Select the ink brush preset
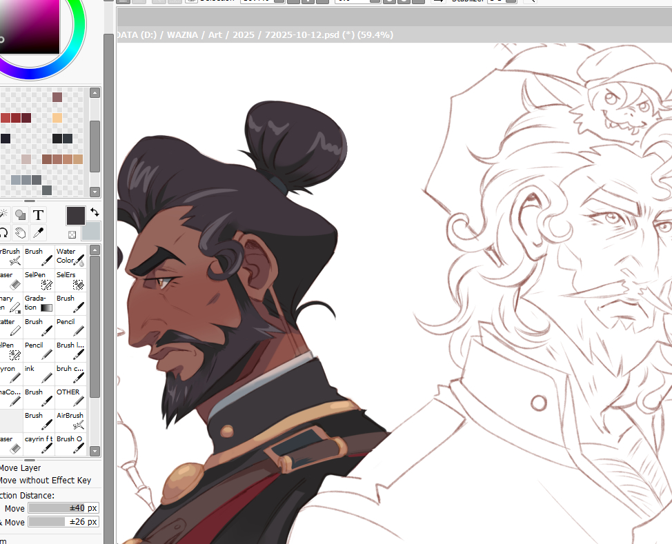The width and height of the screenshot is (672, 544). point(39,374)
